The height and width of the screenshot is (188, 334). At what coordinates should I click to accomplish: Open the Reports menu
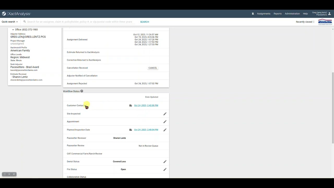(278, 14)
